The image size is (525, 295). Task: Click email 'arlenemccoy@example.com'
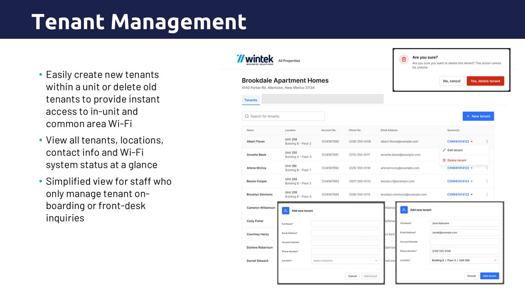click(400, 168)
